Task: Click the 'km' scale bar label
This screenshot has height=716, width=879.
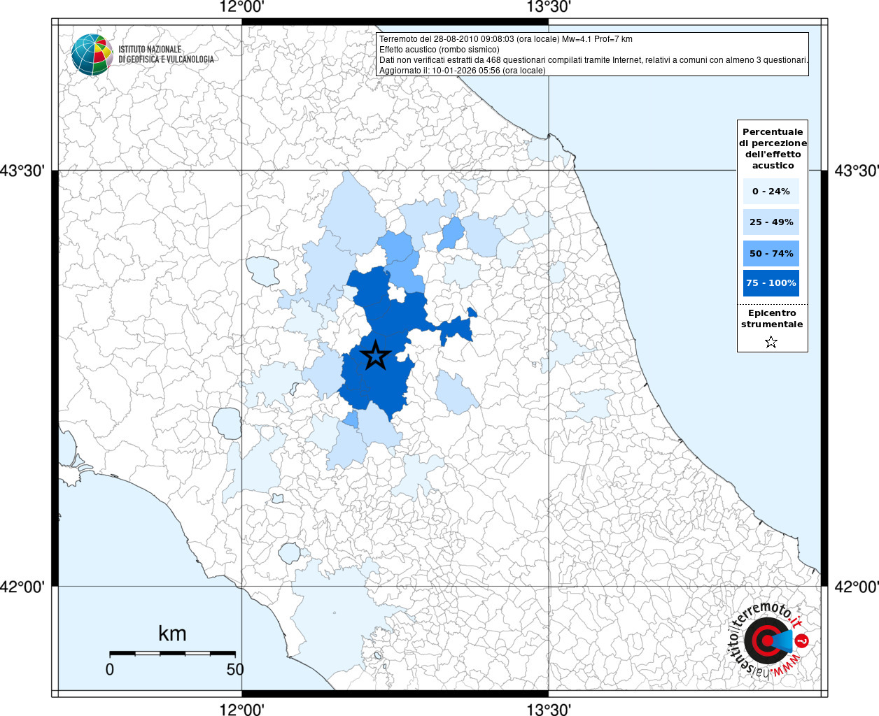Action: [x=172, y=633]
